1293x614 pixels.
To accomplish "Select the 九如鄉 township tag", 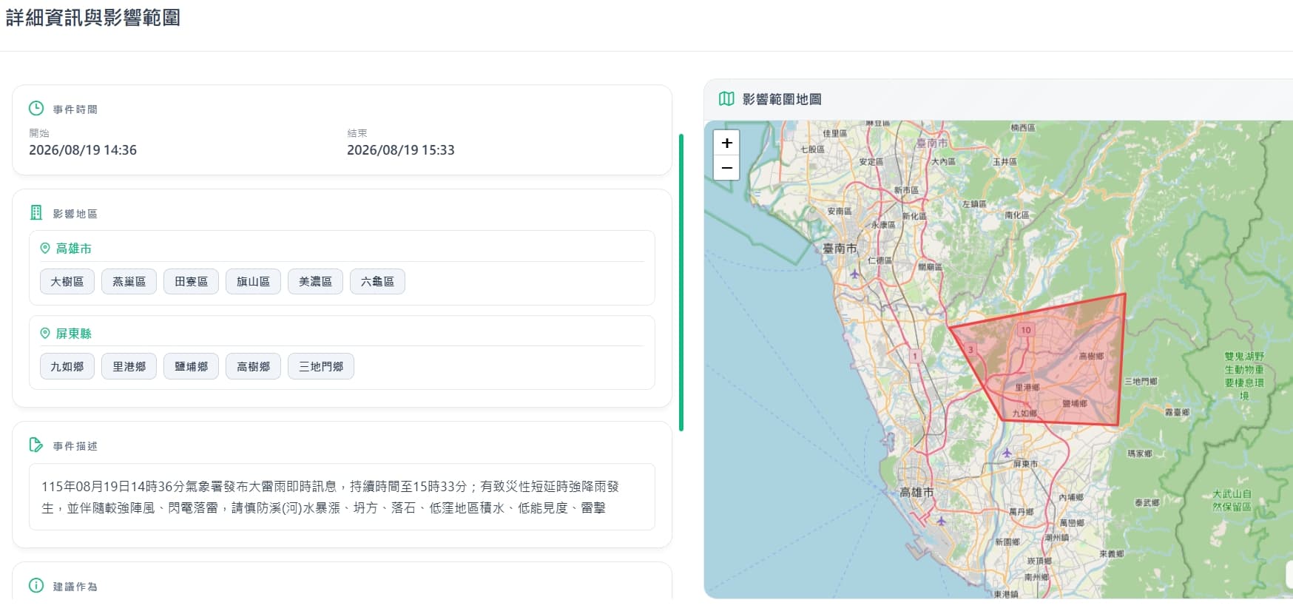I will [67, 366].
